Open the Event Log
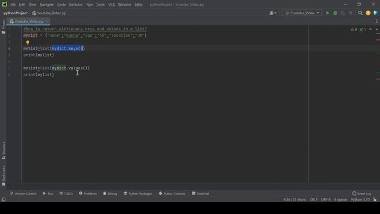The width and height of the screenshot is (380, 214). tap(362, 194)
